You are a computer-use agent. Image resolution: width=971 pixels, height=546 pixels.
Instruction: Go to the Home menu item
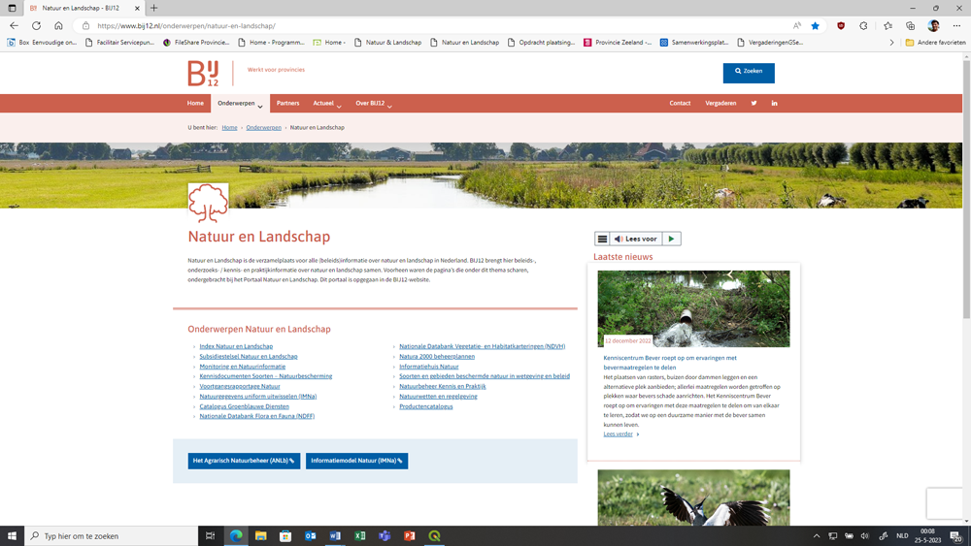click(x=195, y=103)
